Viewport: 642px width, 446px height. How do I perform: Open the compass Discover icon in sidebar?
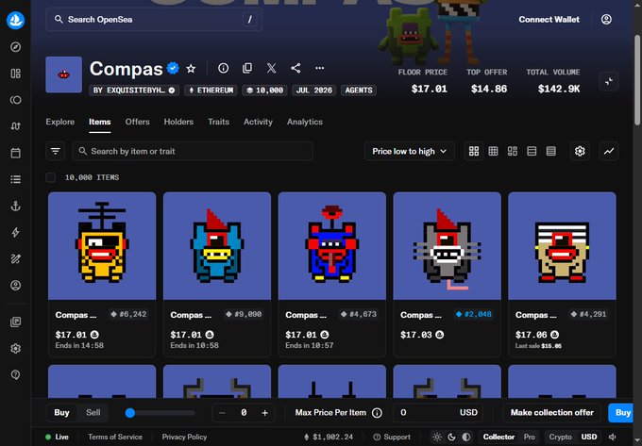tap(15, 47)
